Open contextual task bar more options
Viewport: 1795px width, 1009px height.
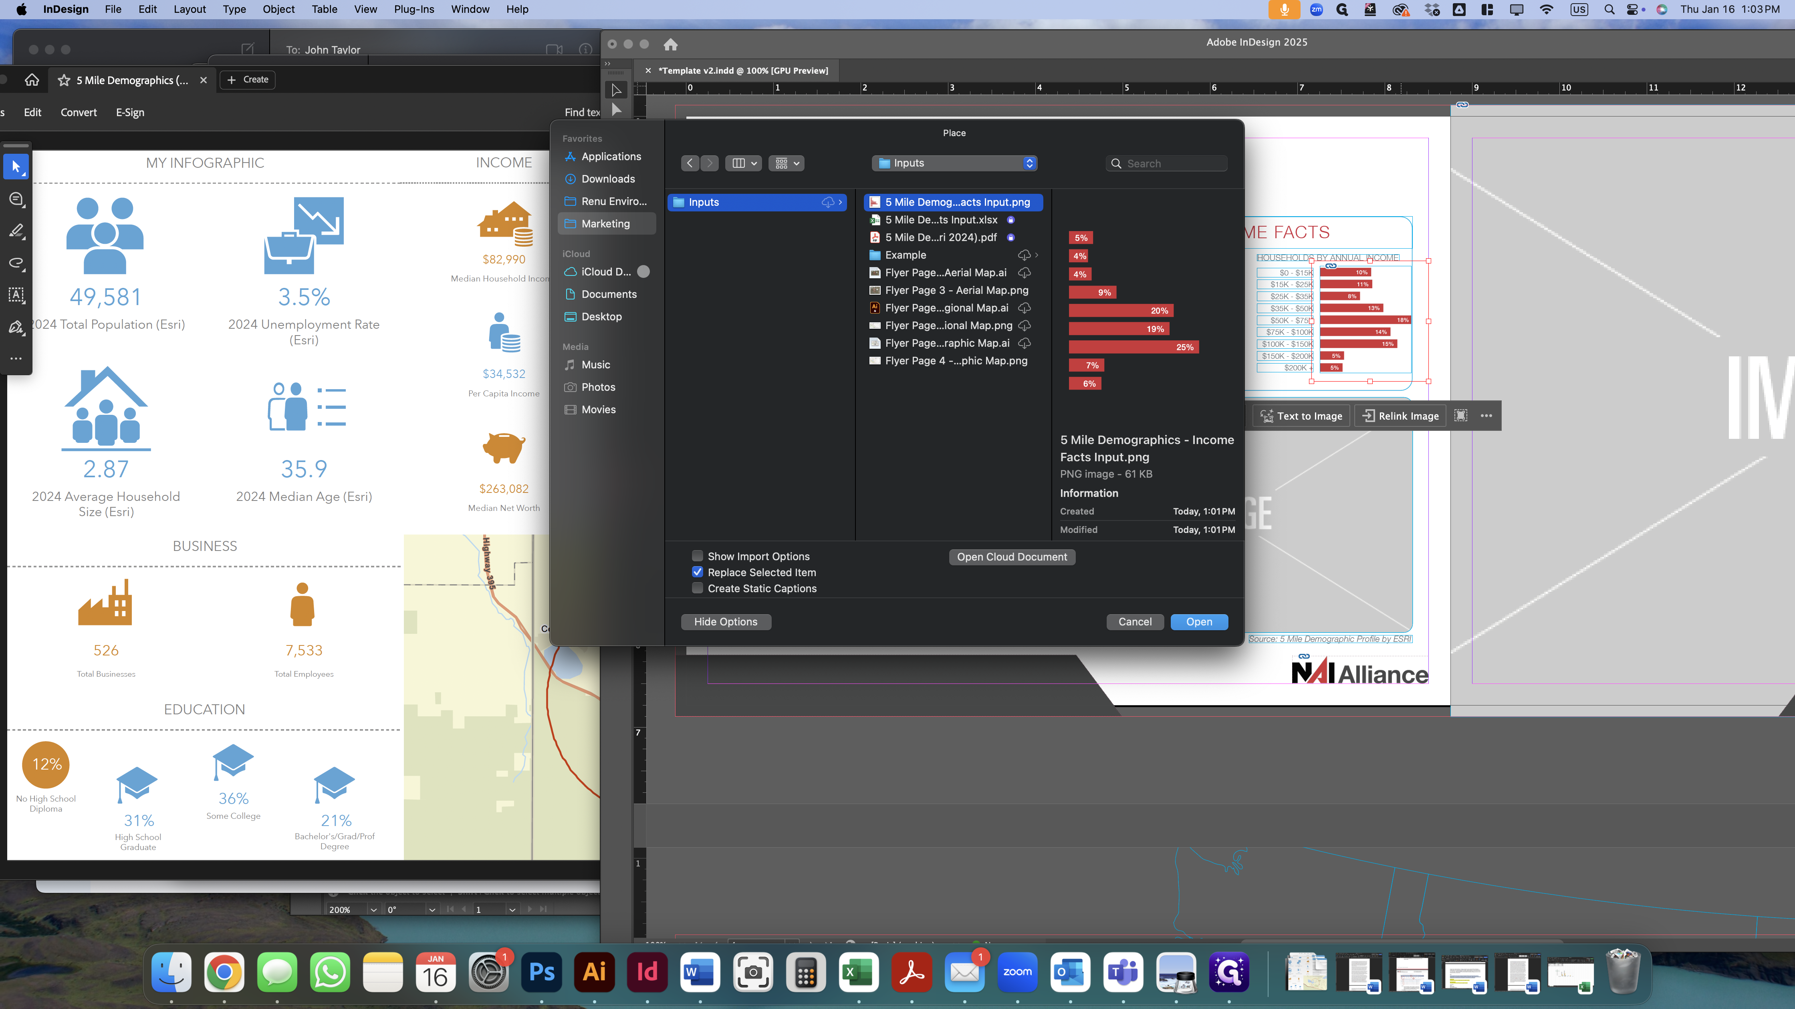pos(1486,416)
